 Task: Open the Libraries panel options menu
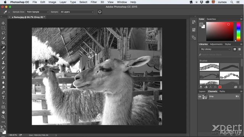point(241,44)
